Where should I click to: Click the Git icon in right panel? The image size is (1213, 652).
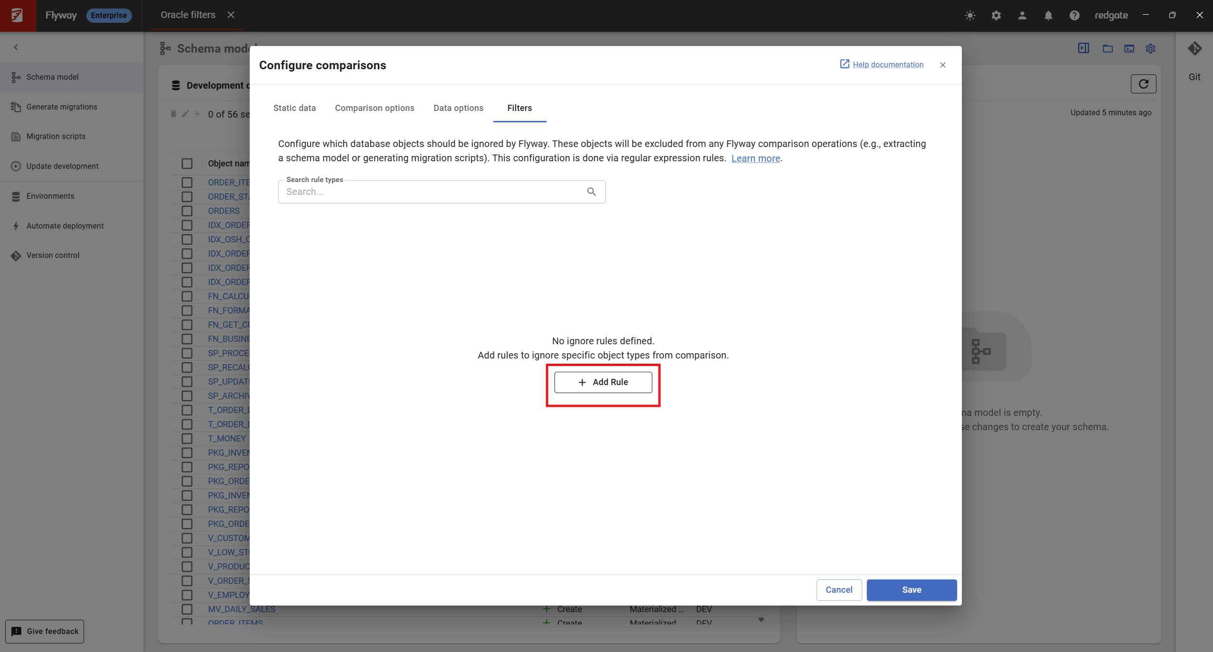pyautogui.click(x=1194, y=49)
